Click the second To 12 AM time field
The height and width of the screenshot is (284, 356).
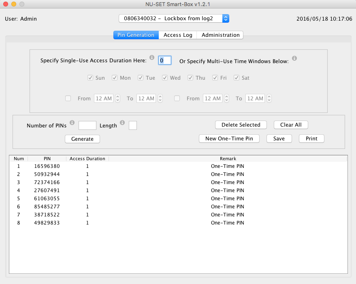coord(255,98)
